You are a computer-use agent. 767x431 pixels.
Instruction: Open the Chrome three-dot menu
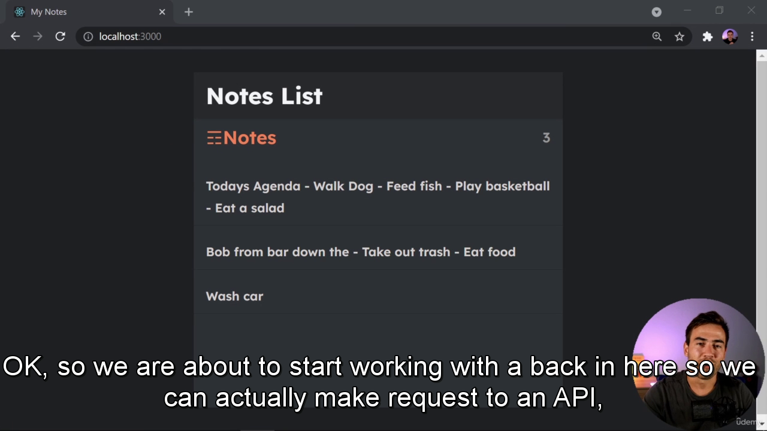coord(752,37)
